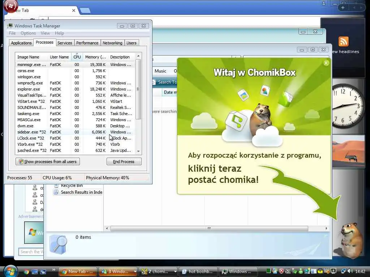370x277 pixels.
Task: Select the Processes tab
Action: pos(44,43)
